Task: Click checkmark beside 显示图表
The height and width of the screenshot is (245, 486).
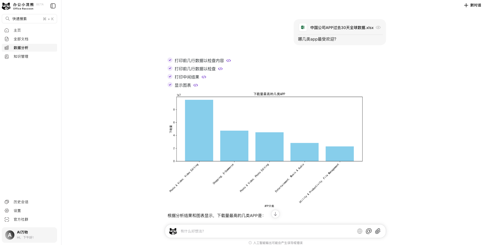Action: (x=170, y=85)
